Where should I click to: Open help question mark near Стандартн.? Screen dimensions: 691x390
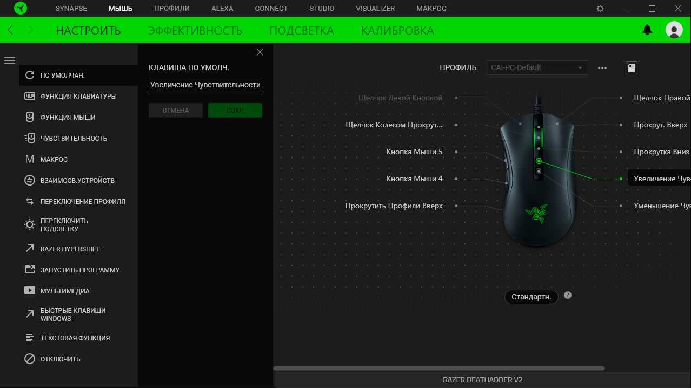567,295
